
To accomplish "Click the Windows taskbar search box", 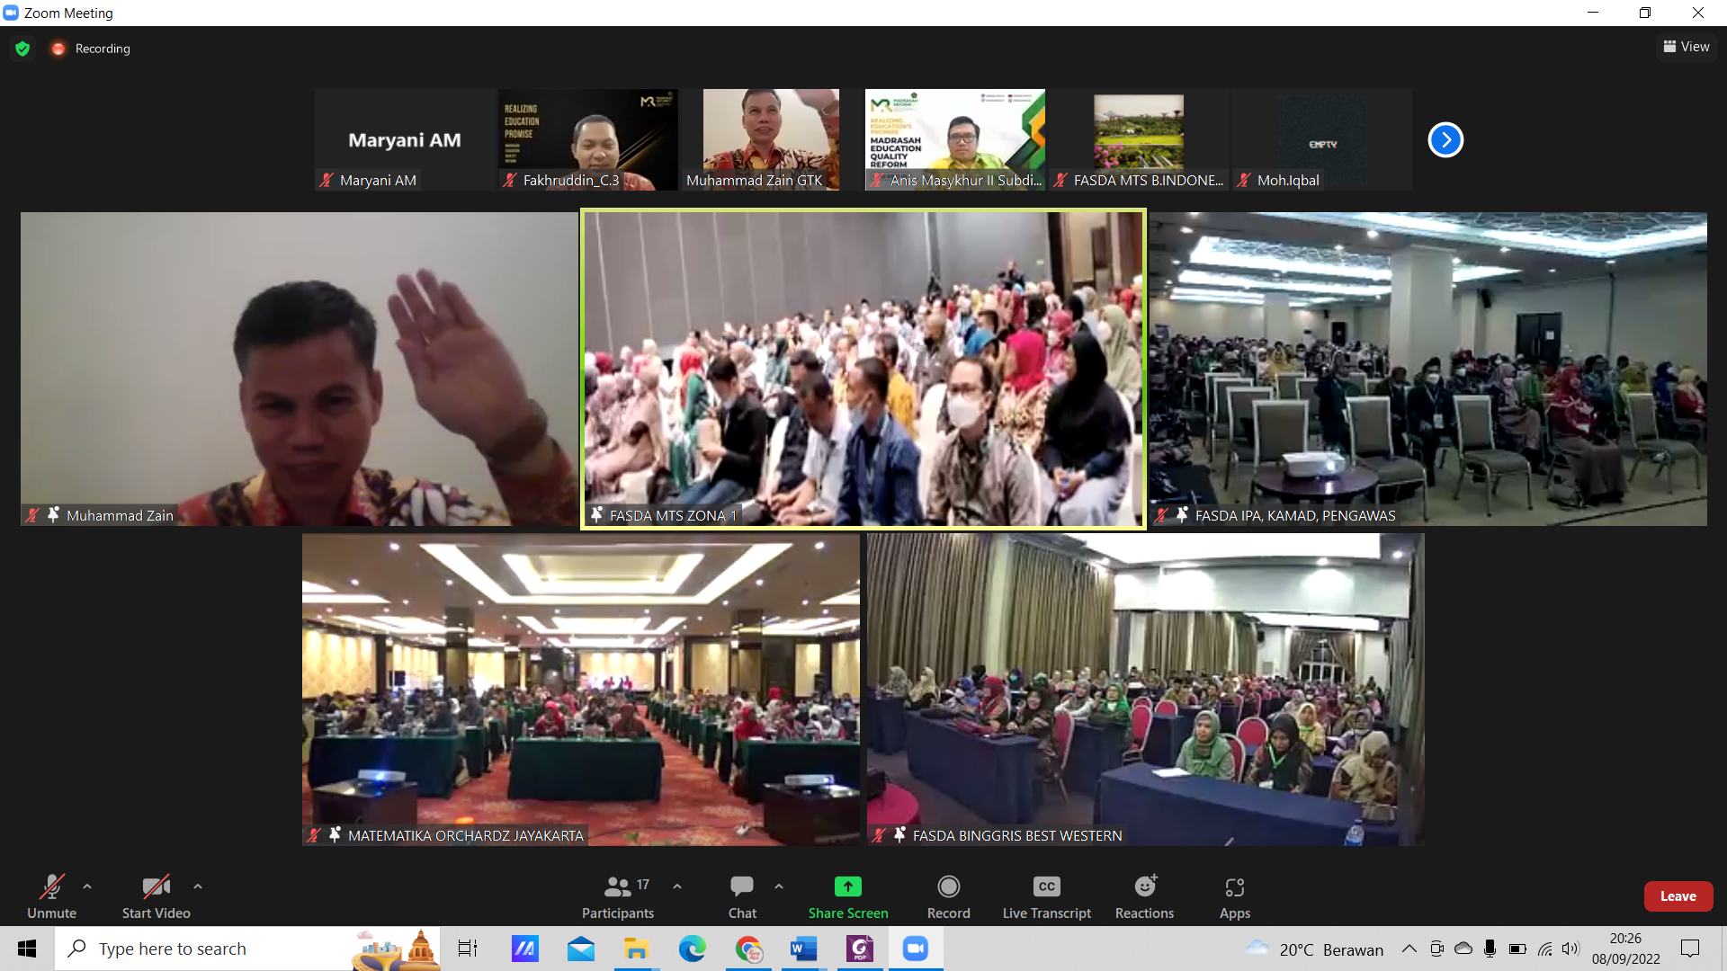I will click(x=225, y=949).
